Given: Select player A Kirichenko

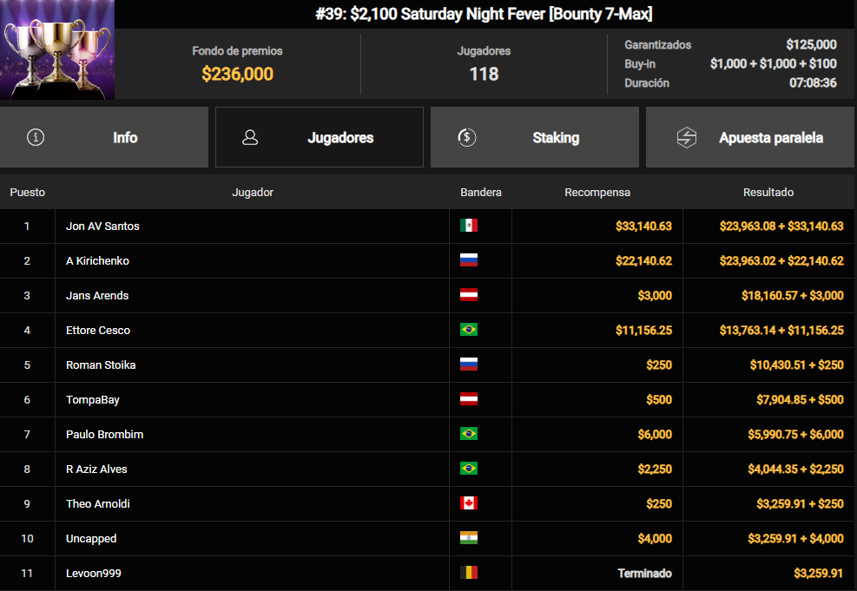Looking at the screenshot, I should pyautogui.click(x=97, y=260).
